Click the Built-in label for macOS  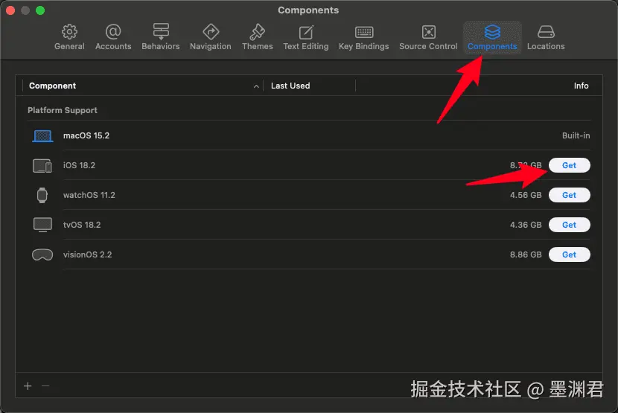coord(576,135)
